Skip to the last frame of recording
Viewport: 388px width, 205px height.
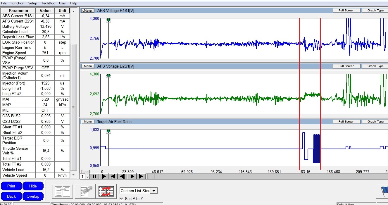[141, 176]
